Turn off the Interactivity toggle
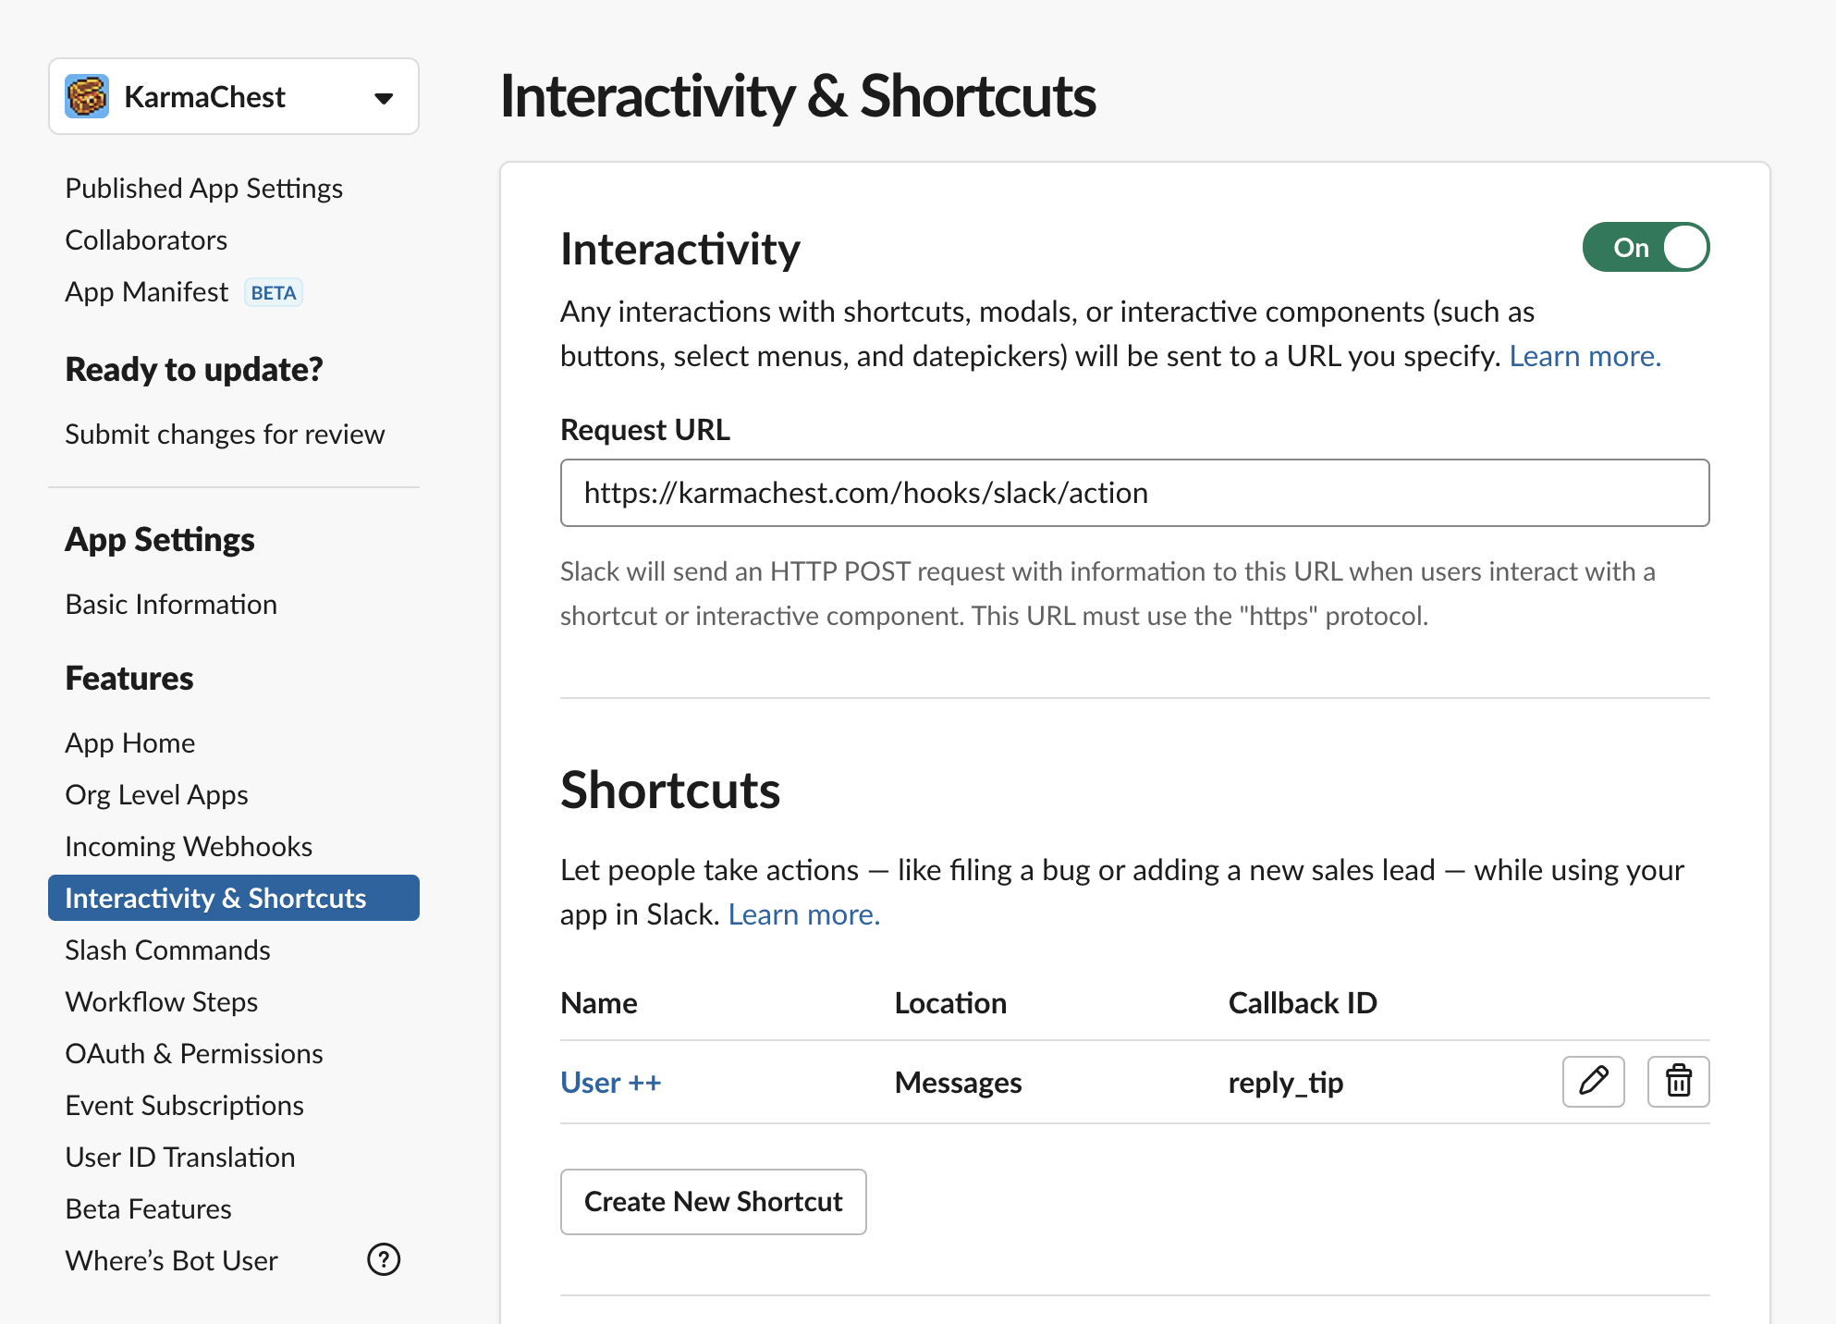 pos(1646,247)
